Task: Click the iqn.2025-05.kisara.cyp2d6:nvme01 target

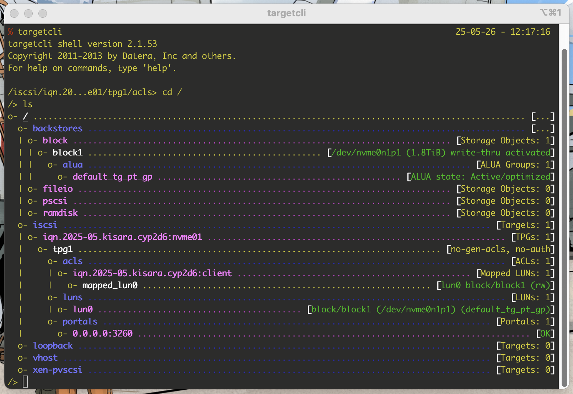Action: coord(122,237)
